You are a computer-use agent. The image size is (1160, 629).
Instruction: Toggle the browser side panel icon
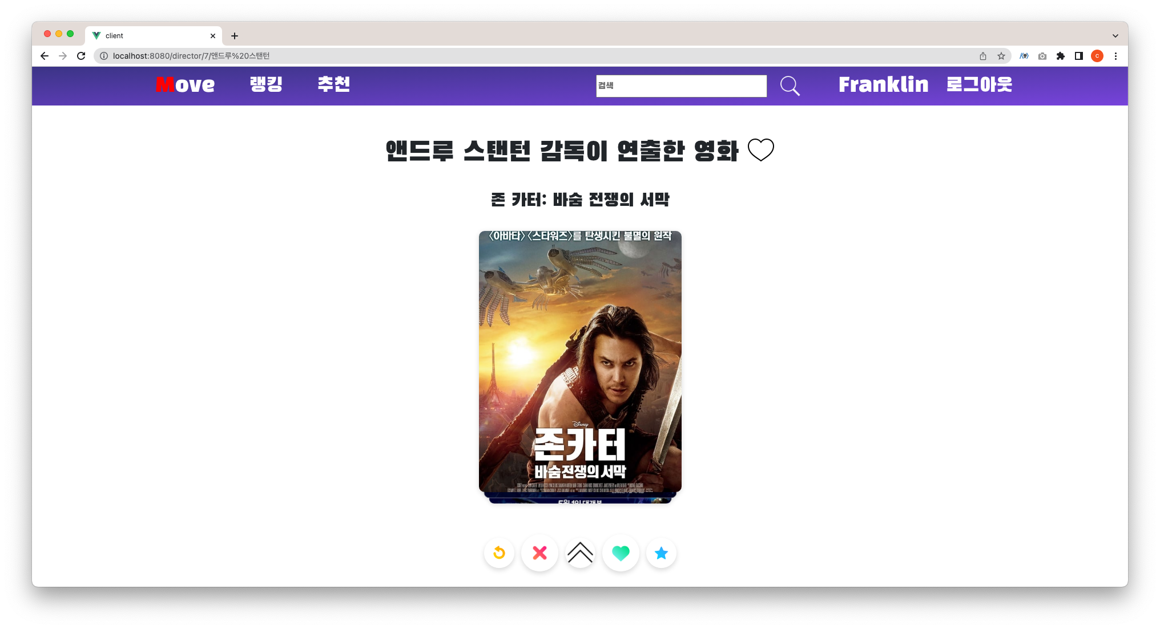(1079, 56)
